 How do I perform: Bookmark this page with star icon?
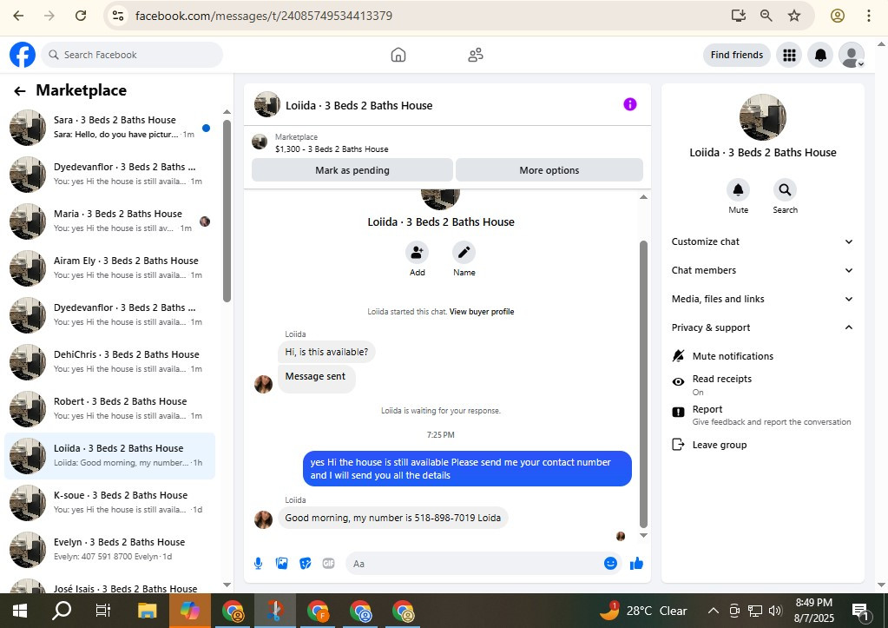(x=794, y=16)
